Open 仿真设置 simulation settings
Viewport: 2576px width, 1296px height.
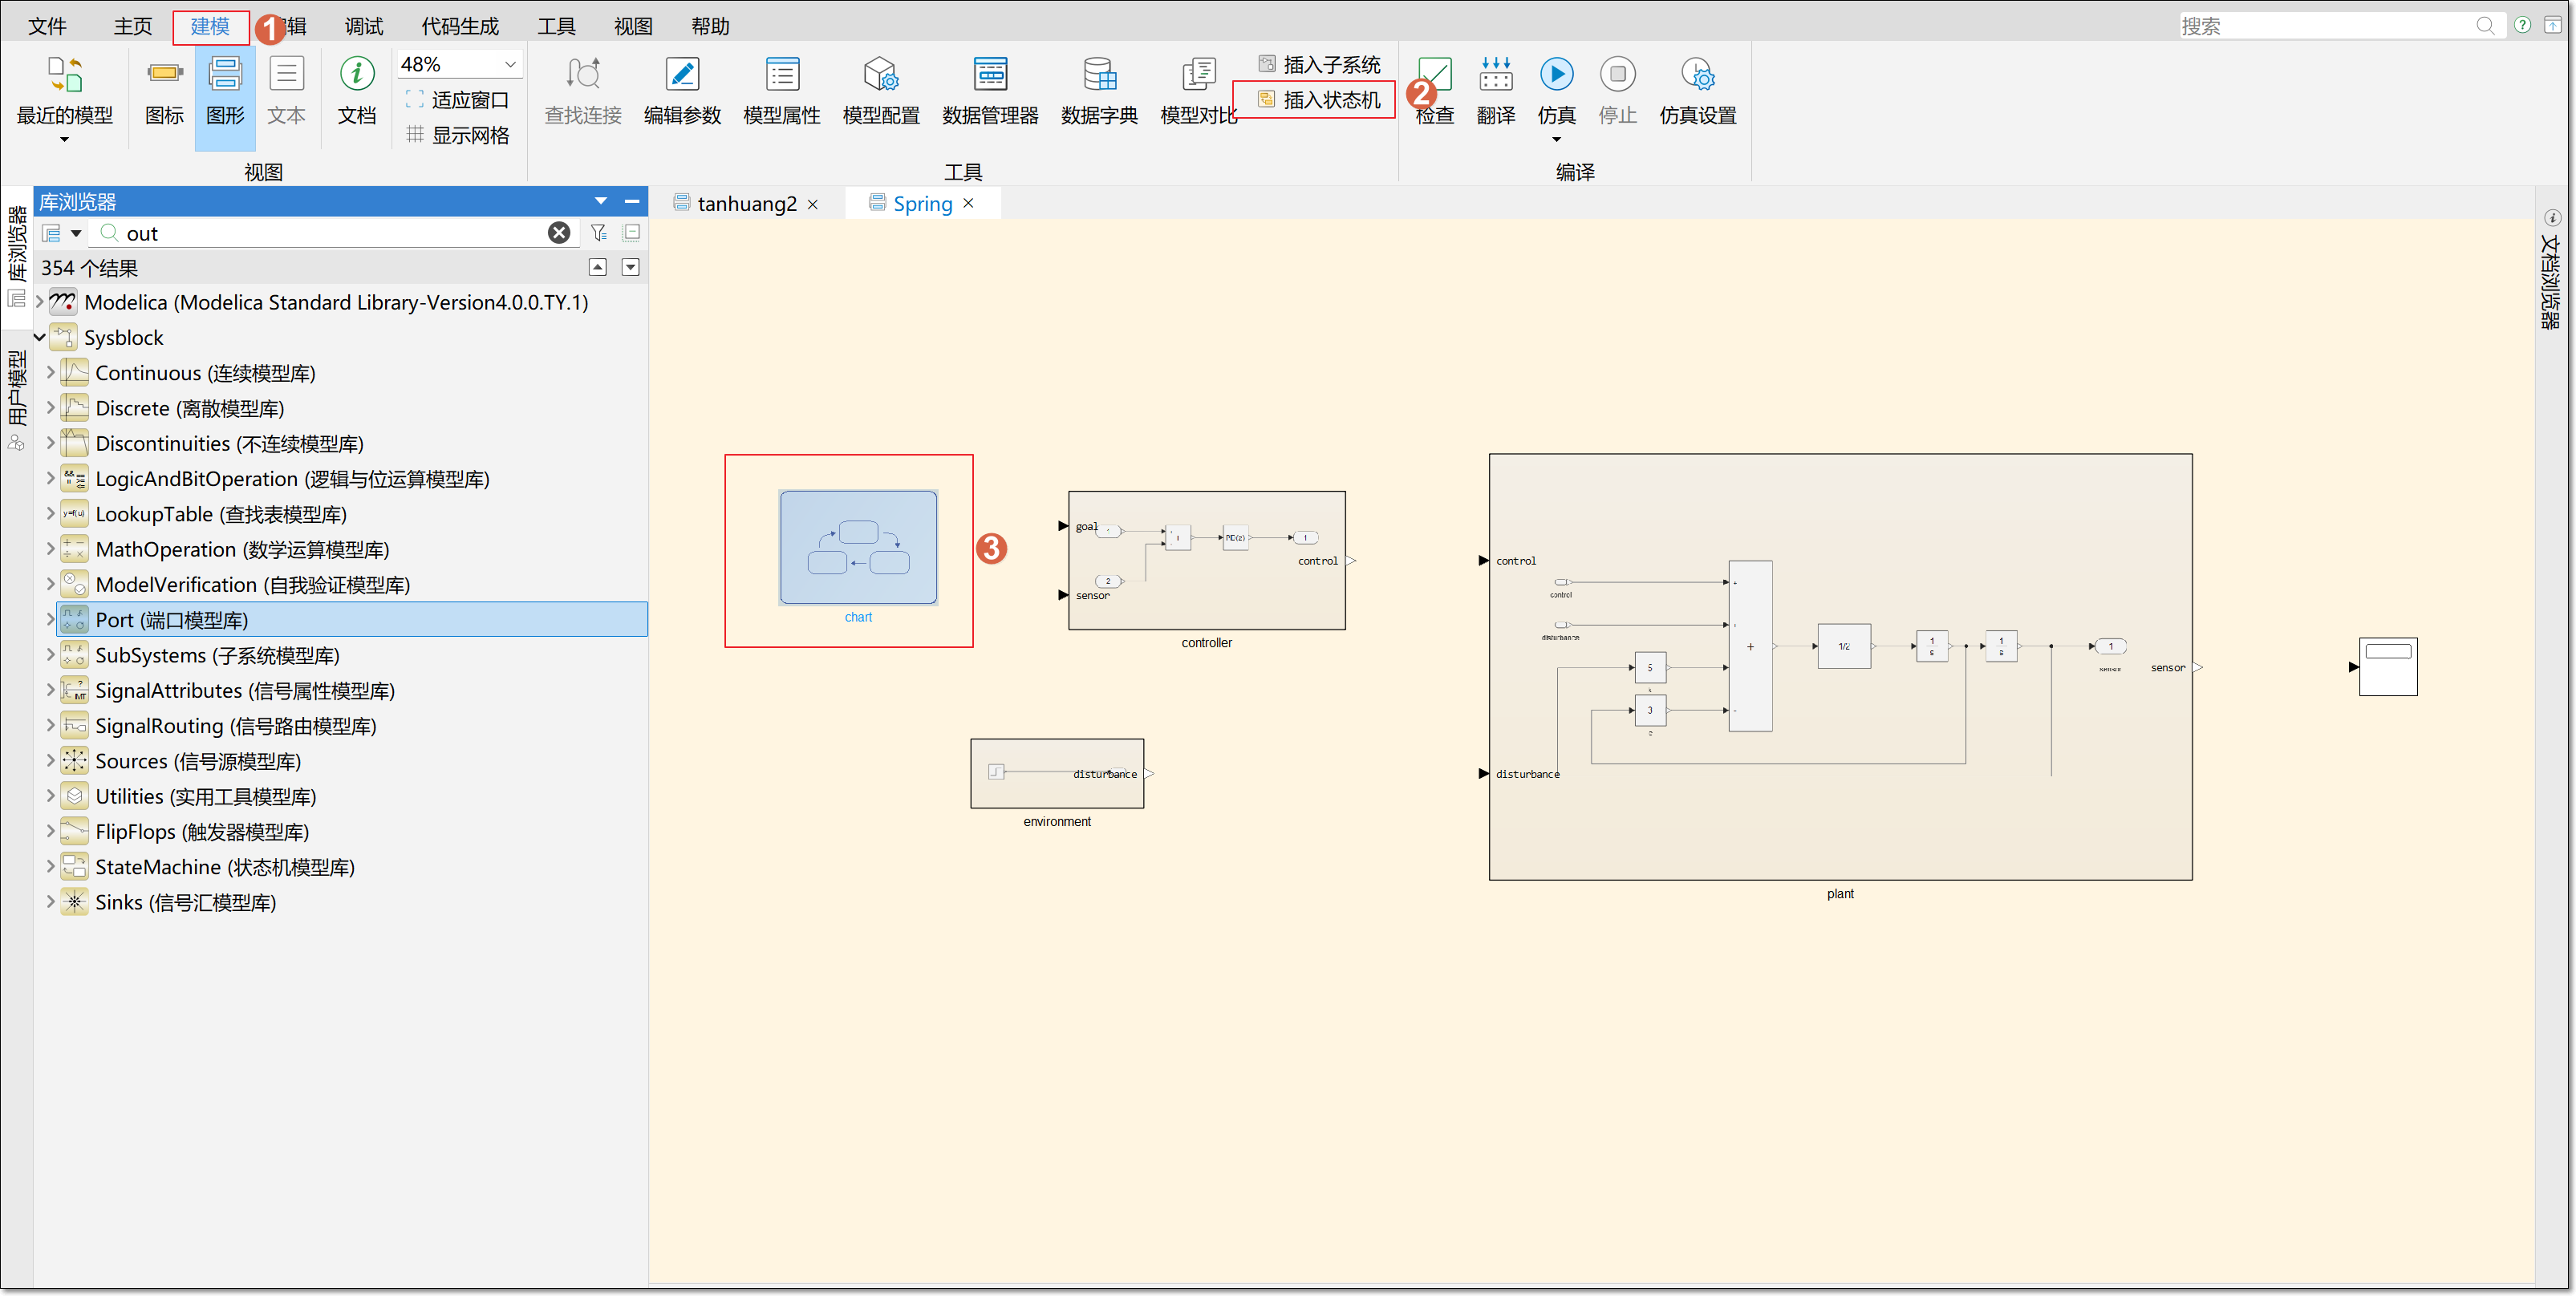coord(1697,90)
